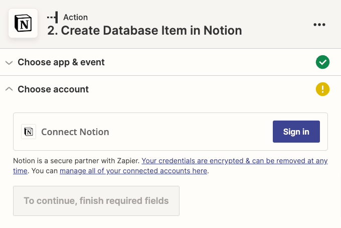Open the three-dot more options menu
This screenshot has height=228, width=341.
tap(319, 25)
